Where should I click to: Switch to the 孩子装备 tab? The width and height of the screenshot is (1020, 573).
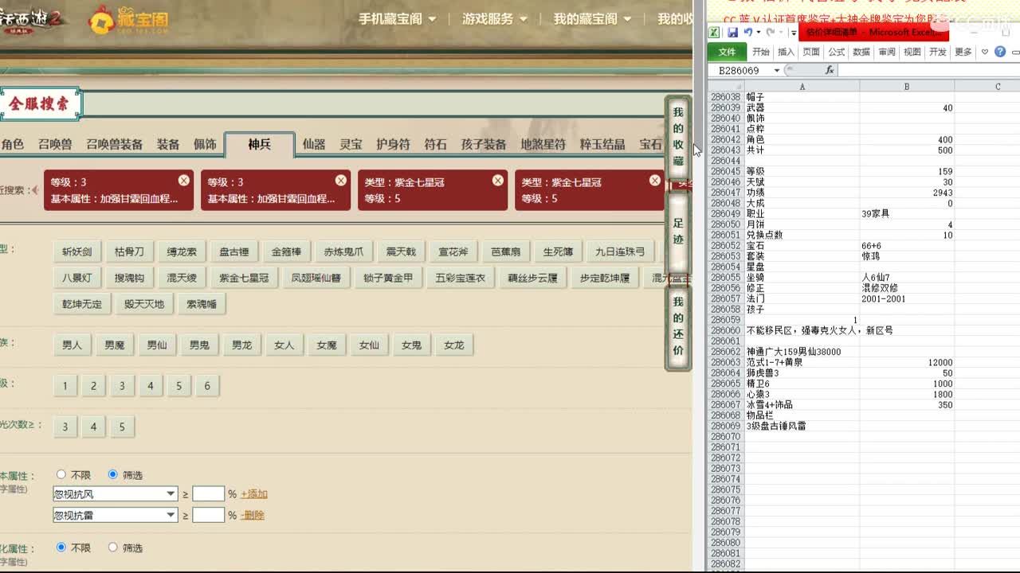[484, 144]
